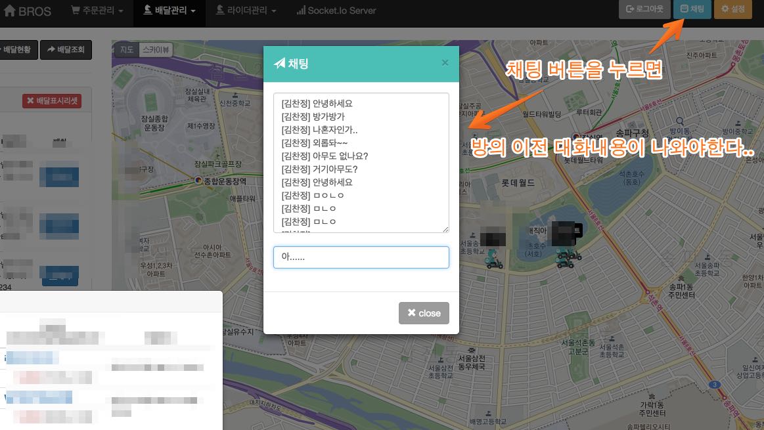Viewport: 764px width, 430px height.
Task: Open the 배달관리 dropdown menu
Action: [x=169, y=11]
